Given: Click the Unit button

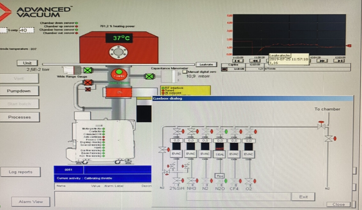Looking at the screenshot, I should [27, 63].
